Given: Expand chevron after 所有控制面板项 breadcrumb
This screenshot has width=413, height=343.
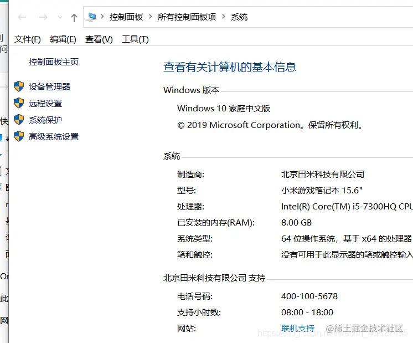Looking at the screenshot, I should pyautogui.click(x=223, y=17).
